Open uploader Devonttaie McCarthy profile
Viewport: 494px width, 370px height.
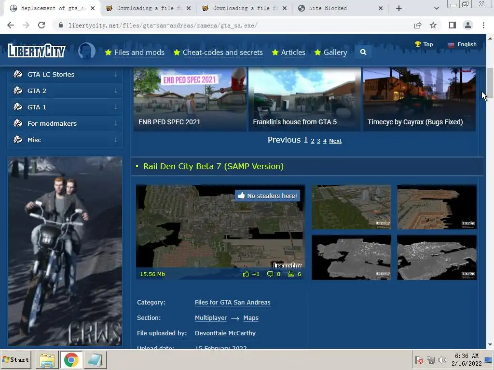[225, 333]
